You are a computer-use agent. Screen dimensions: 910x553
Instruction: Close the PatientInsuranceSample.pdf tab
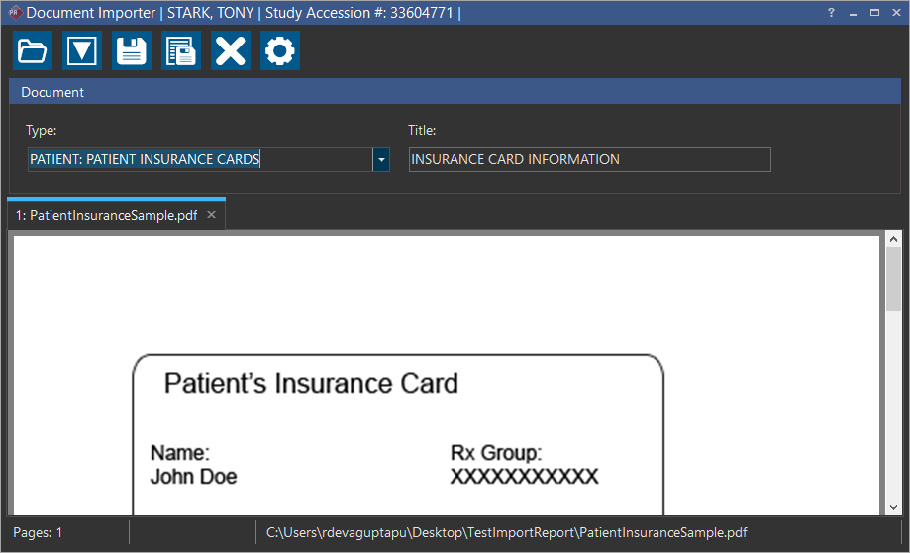(211, 216)
